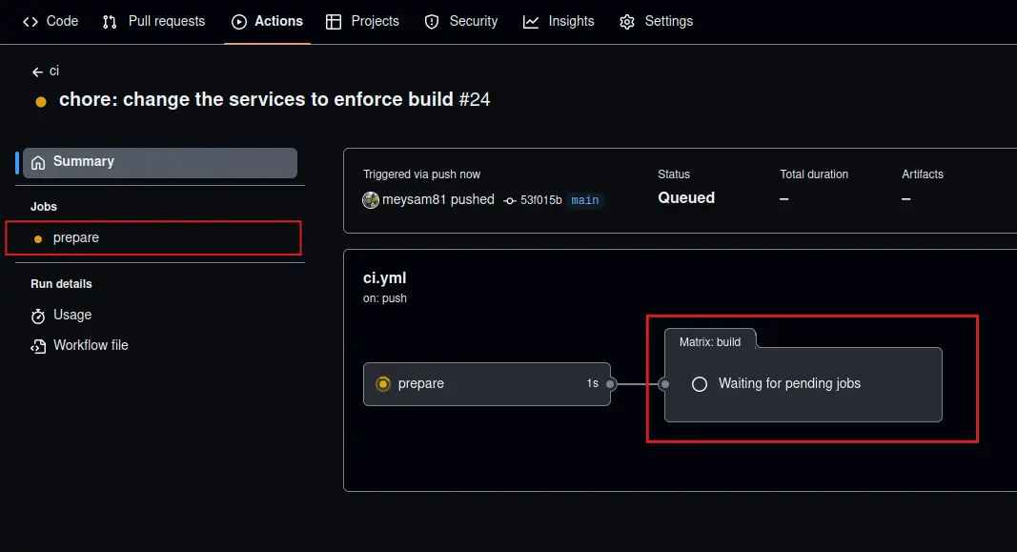
Task: Click the commit icon beside 53f015b
Action: coord(509,200)
